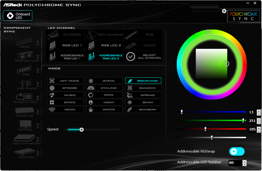The width and height of the screenshot is (262, 171).
Task: Decrease blue value with down arrow
Action: [259, 114]
